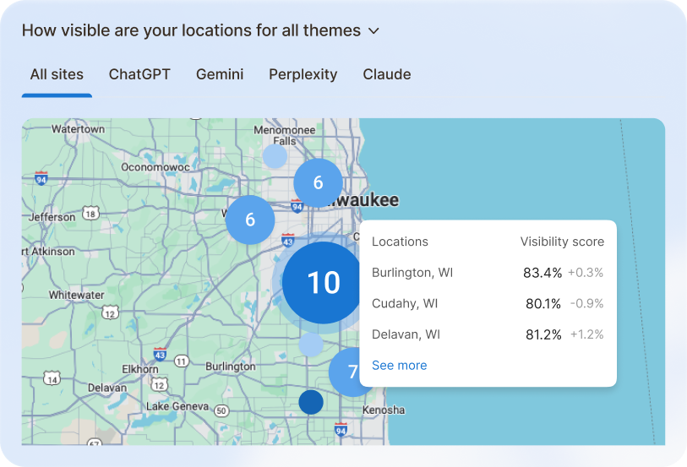The height and width of the screenshot is (467, 687).
Task: Click the Delavan, WI location row
Action: (488, 334)
